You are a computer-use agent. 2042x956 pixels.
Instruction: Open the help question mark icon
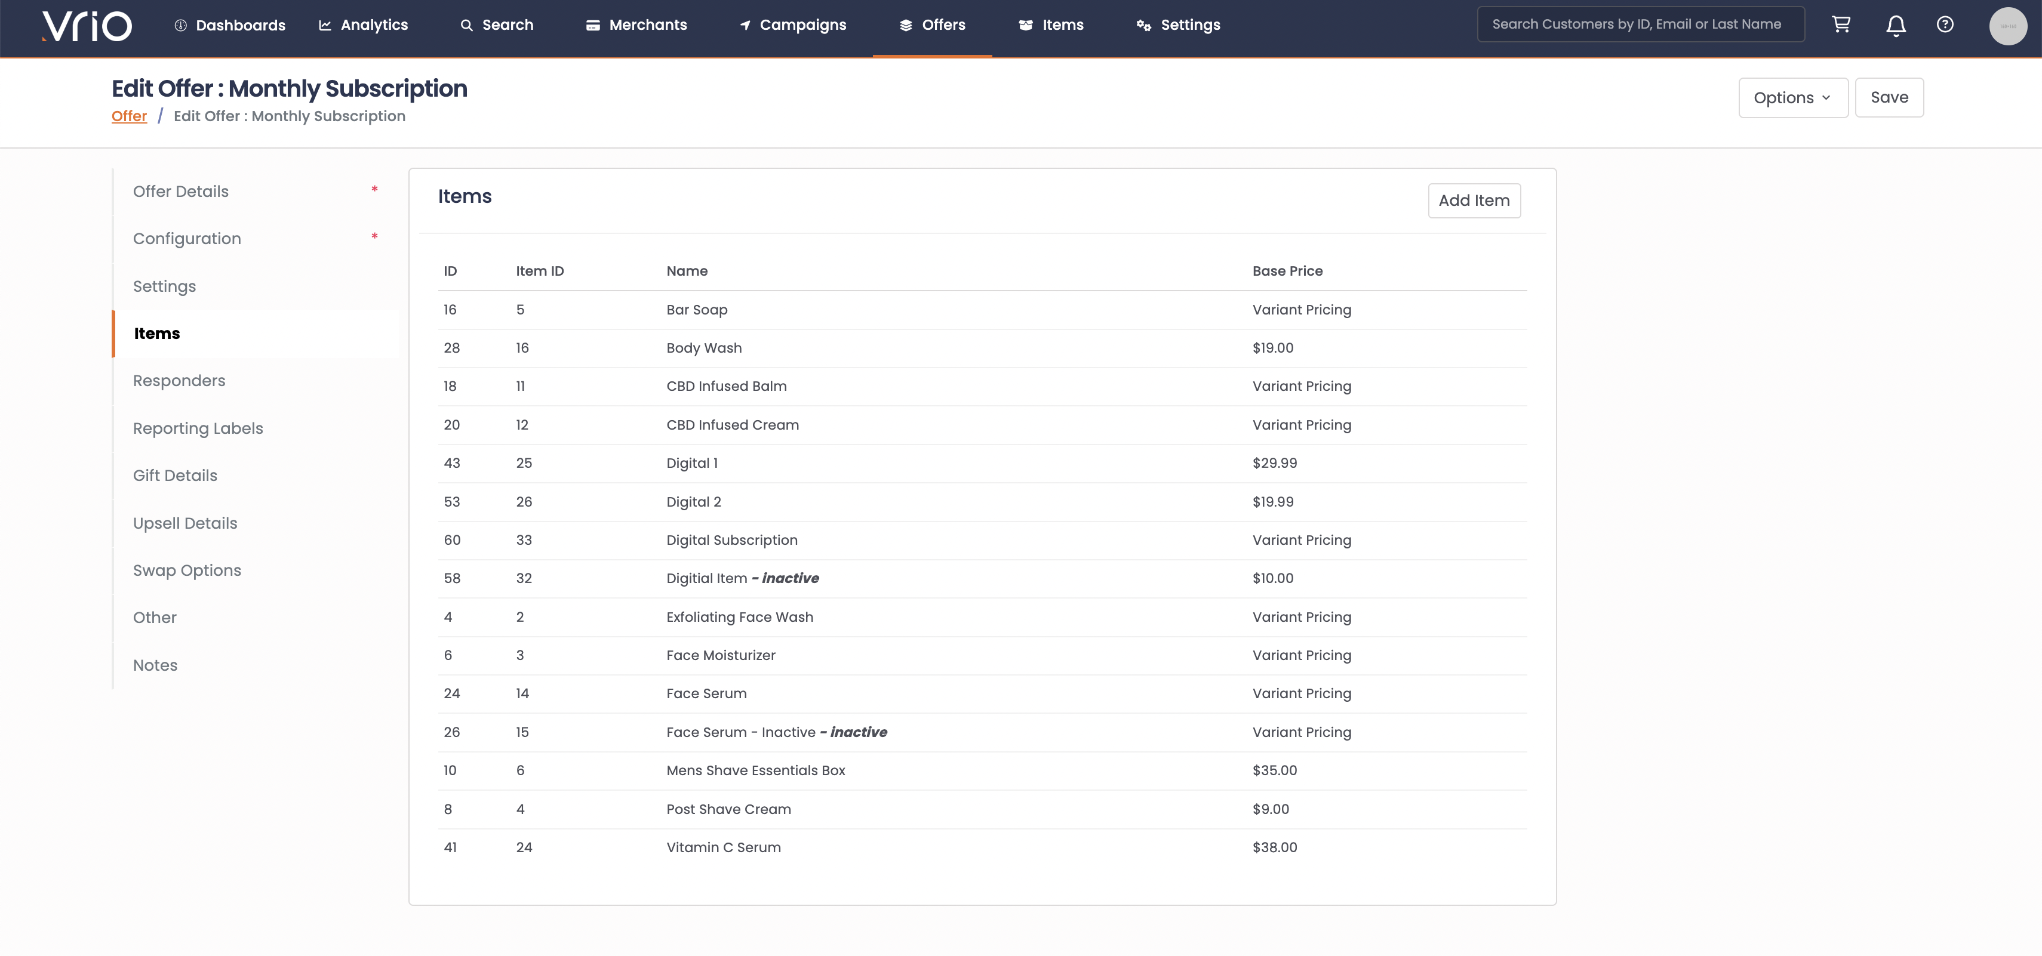1945,24
